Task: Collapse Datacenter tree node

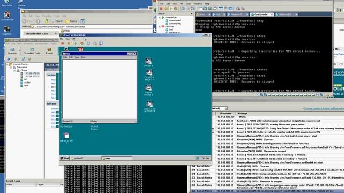Action: coord(11,68)
